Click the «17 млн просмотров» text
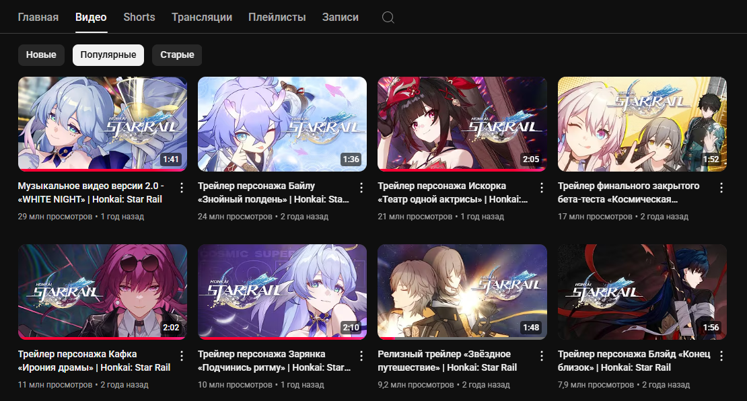 tap(595, 217)
